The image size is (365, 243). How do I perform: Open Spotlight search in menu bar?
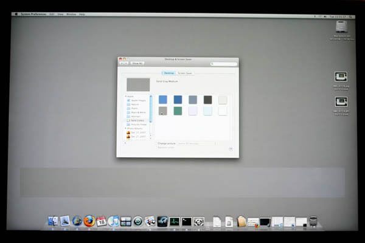coord(351,17)
